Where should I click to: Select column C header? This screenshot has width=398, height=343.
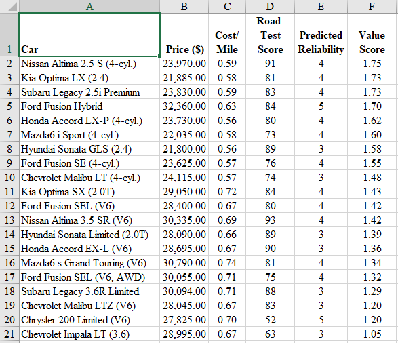[x=227, y=6]
